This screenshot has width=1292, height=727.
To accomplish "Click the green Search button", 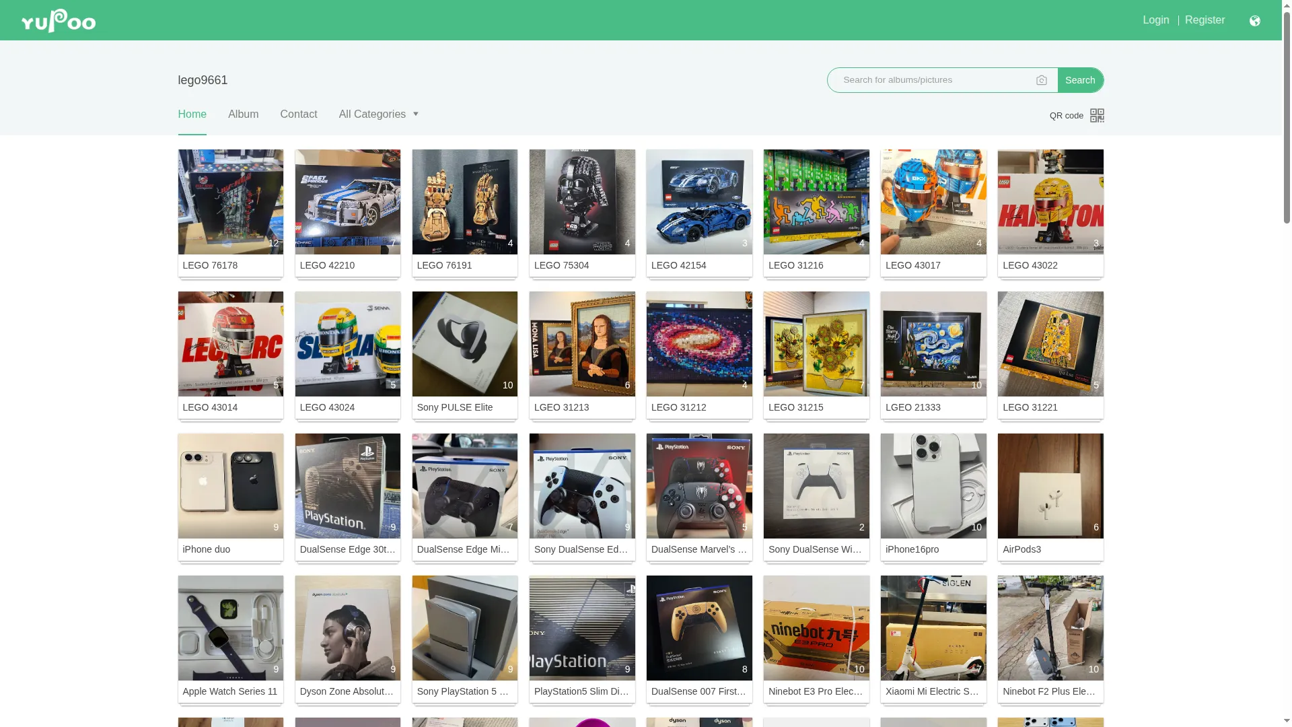I will tap(1080, 80).
